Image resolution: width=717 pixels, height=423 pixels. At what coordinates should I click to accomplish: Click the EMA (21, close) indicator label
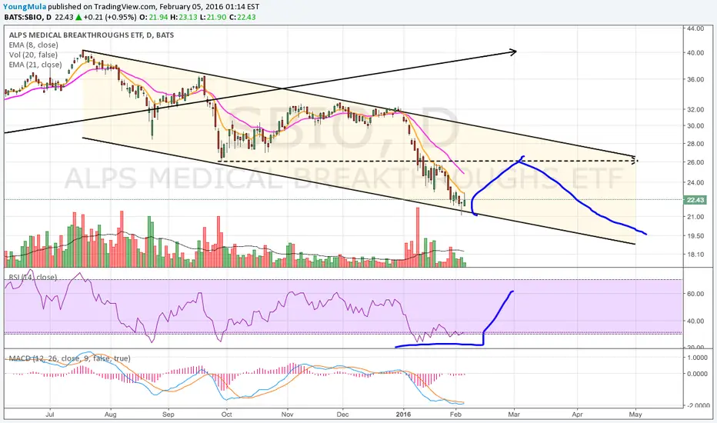point(35,65)
